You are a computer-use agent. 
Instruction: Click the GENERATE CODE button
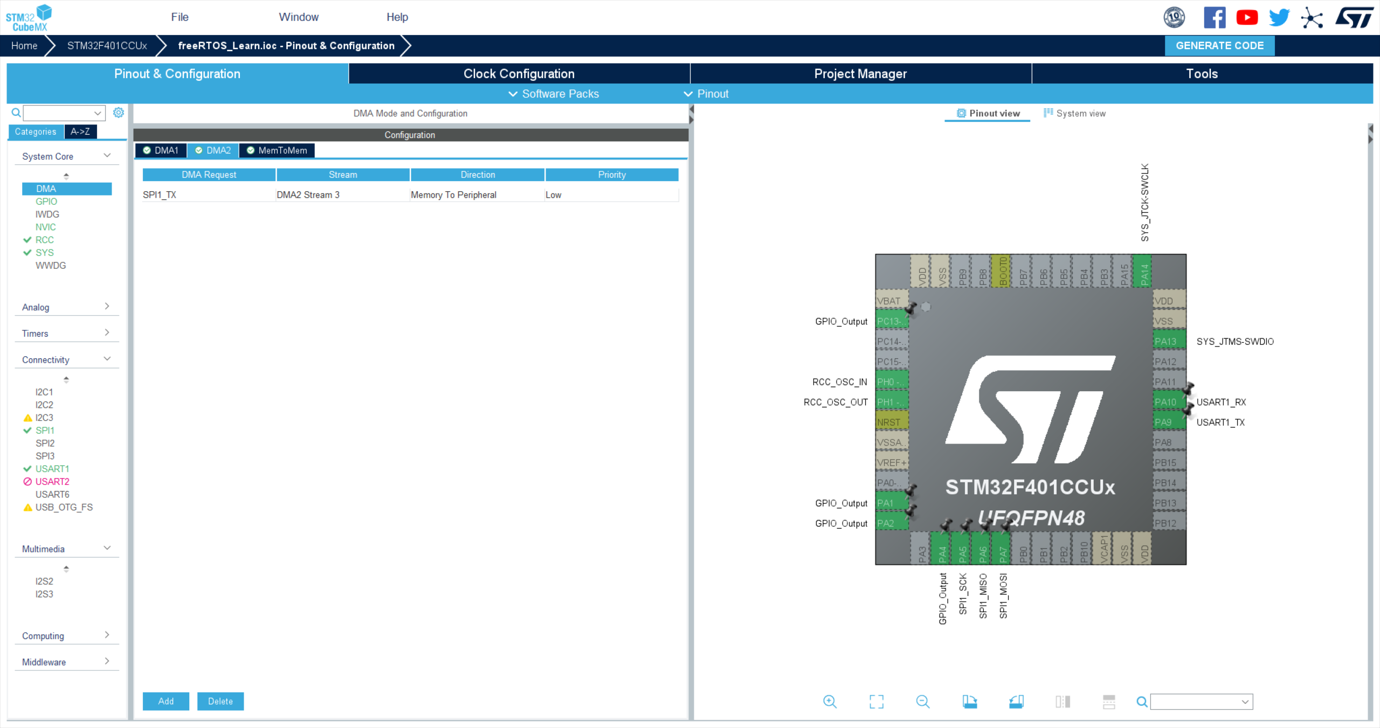click(1219, 46)
